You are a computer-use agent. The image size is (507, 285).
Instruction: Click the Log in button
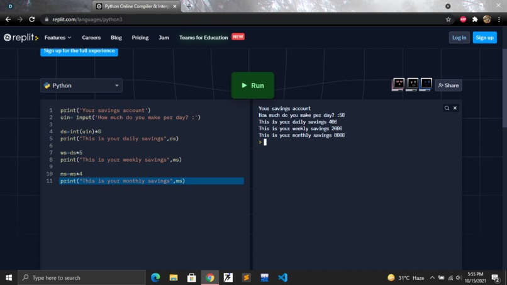coord(459,38)
